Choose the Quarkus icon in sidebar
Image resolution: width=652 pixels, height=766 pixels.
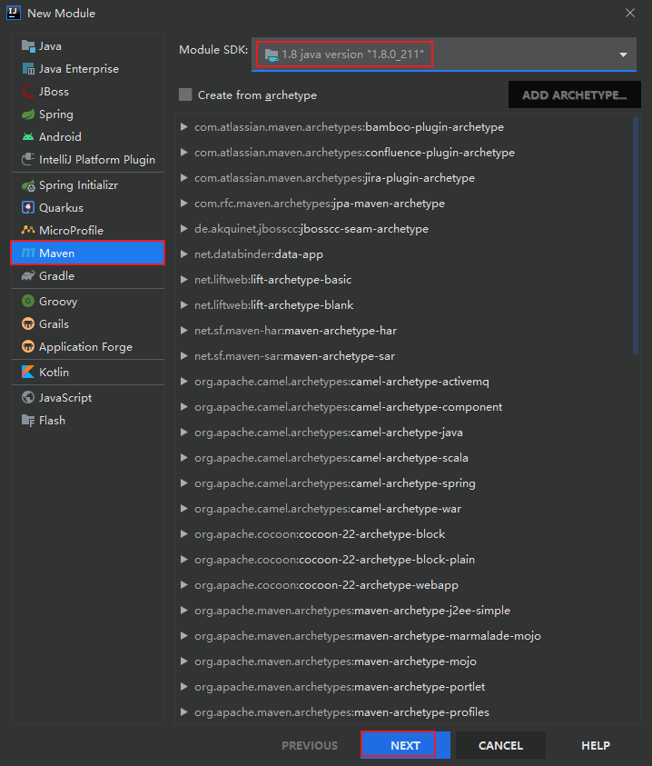(x=28, y=208)
